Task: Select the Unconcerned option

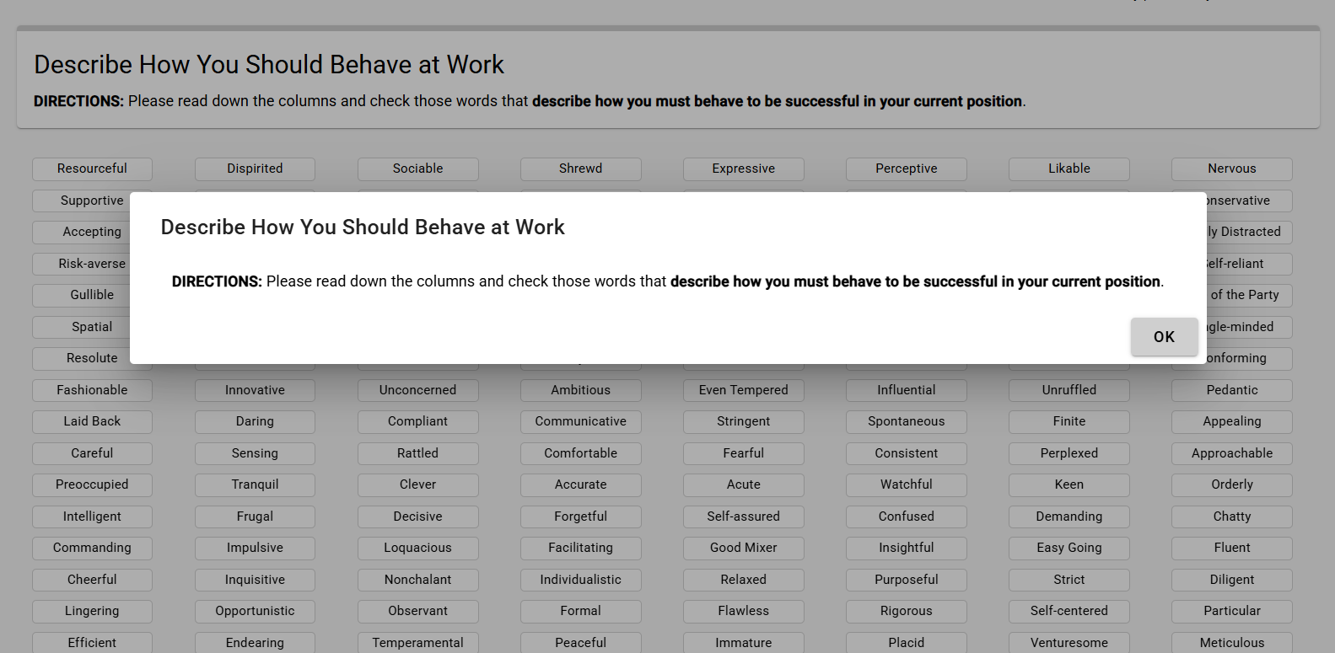Action: (x=417, y=390)
